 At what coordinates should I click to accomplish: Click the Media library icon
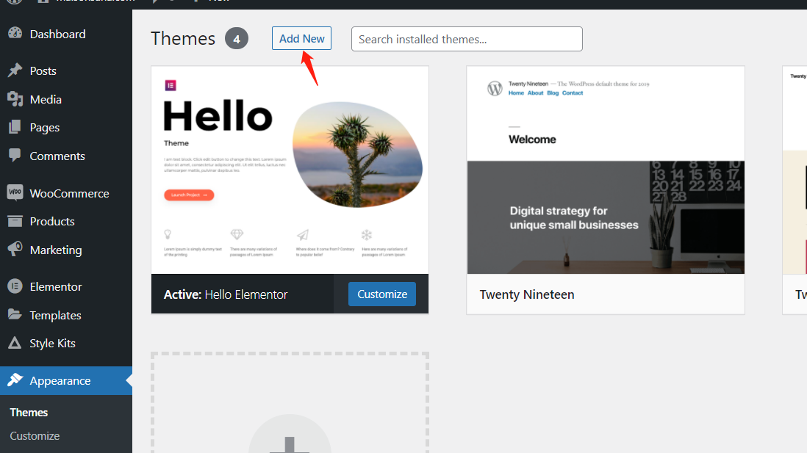pos(15,98)
